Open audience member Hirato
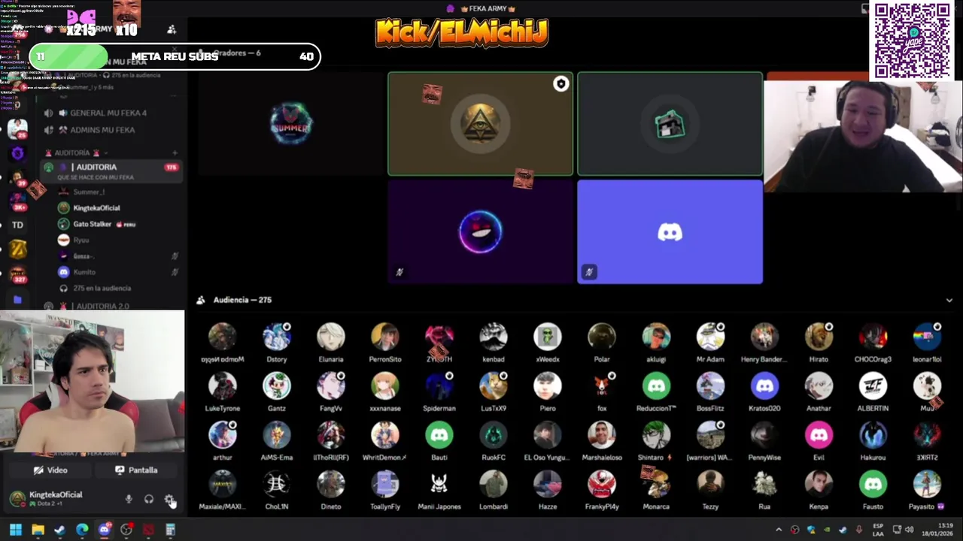The height and width of the screenshot is (541, 963). point(819,344)
